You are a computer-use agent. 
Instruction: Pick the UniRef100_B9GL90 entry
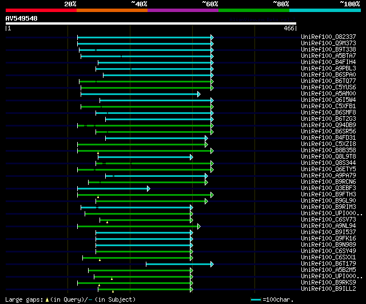(328, 201)
